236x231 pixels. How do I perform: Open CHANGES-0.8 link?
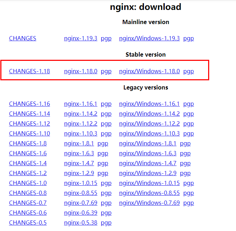click(28, 193)
